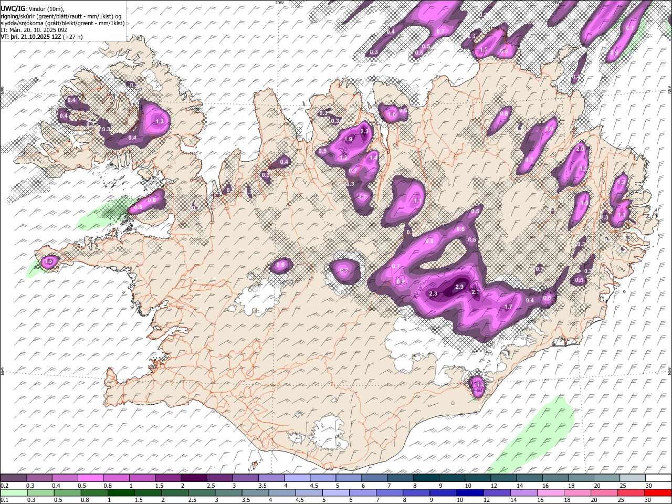Click the 'rigning/skúrir' legend description line
Viewport: 672px width, 504px height.
(x=61, y=16)
